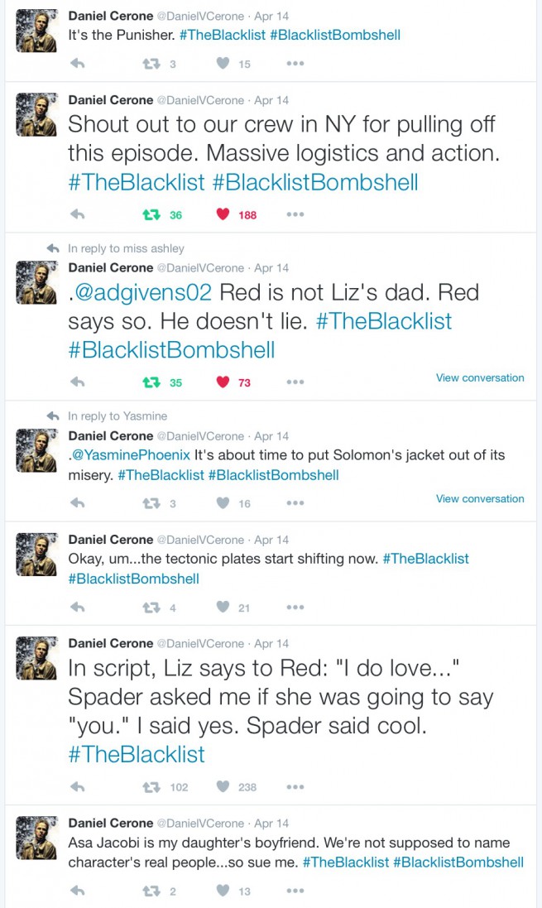
Task: Like the "Solomon's jacket" tweet
Action: (223, 503)
